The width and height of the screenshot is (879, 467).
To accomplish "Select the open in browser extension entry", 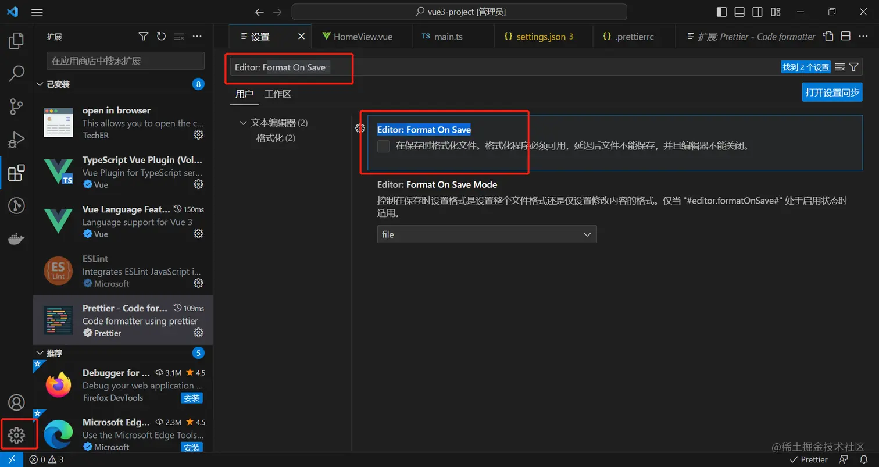I will (123, 123).
